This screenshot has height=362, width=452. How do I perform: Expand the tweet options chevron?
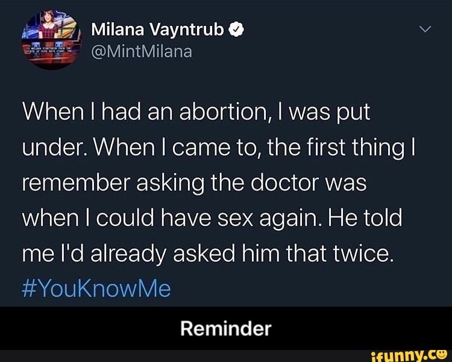[425, 29]
